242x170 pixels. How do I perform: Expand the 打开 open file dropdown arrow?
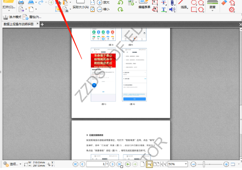(9, 11)
